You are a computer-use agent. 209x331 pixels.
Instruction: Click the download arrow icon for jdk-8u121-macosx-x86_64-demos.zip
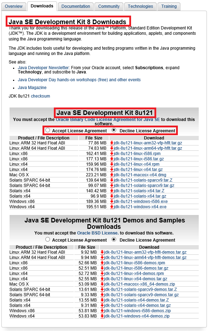pyautogui.click(x=102, y=284)
